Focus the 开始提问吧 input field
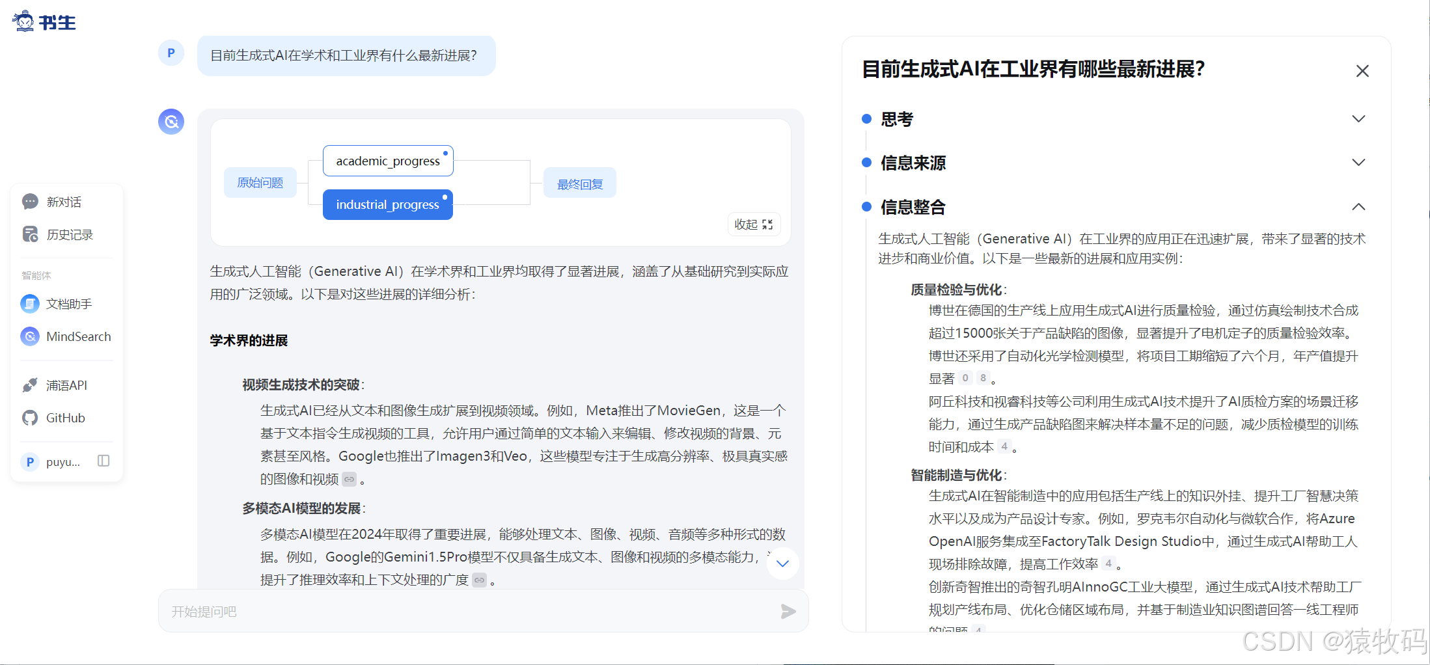Screen dimensions: 1430x665 point(483,611)
